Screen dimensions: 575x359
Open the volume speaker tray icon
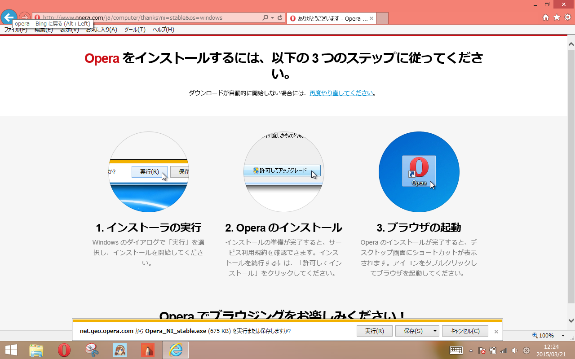[515, 350]
